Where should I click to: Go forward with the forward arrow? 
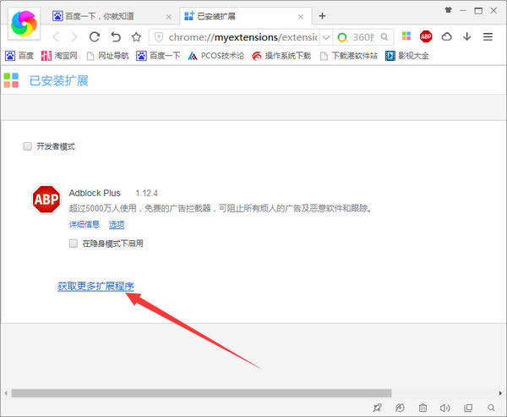pyautogui.click(x=74, y=37)
